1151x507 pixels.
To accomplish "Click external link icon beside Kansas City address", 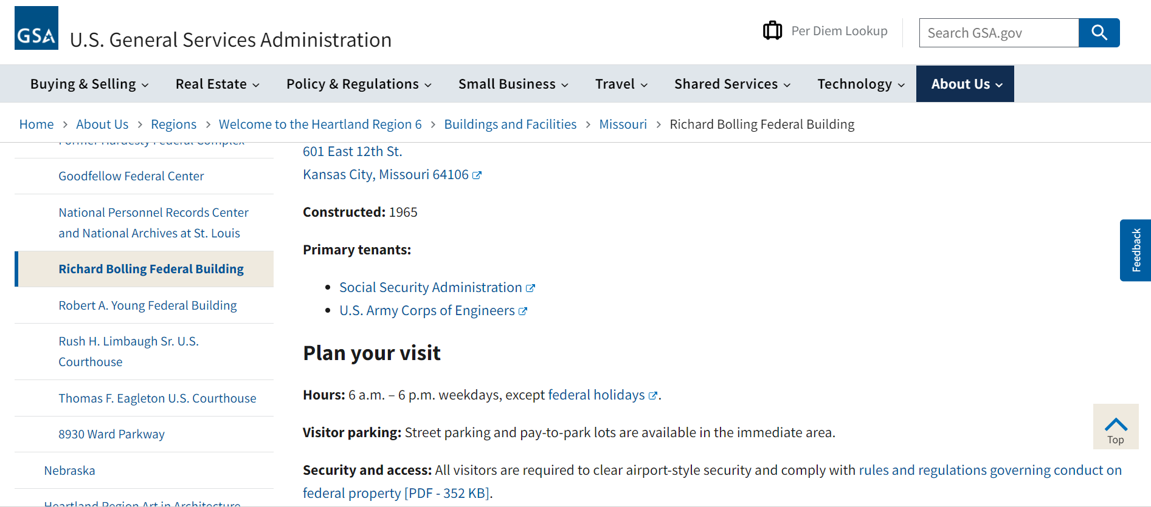I will coord(477,175).
